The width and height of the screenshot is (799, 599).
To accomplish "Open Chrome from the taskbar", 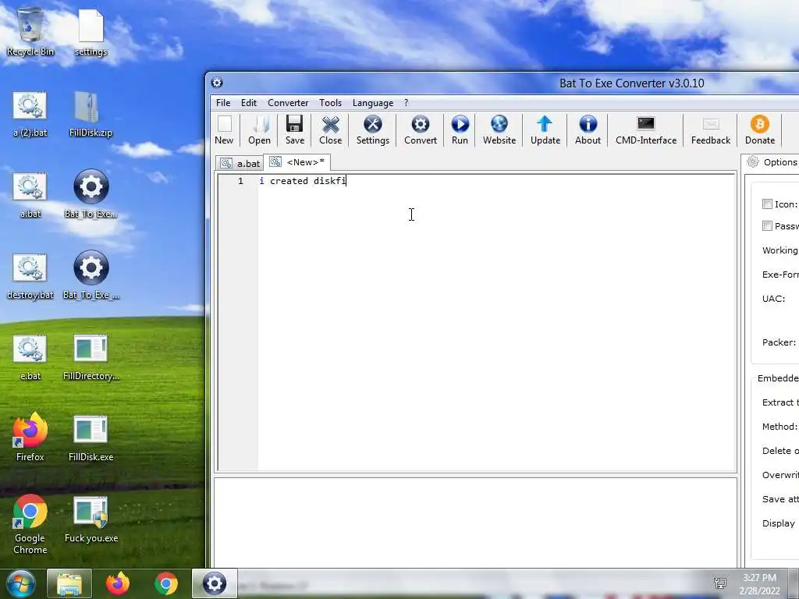I will 166,583.
